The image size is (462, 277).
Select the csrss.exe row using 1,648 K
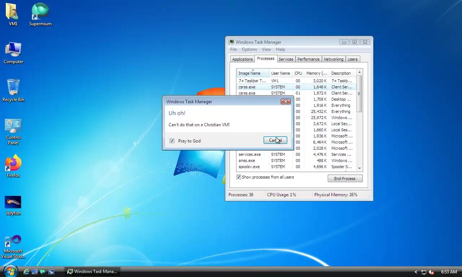tap(296, 87)
